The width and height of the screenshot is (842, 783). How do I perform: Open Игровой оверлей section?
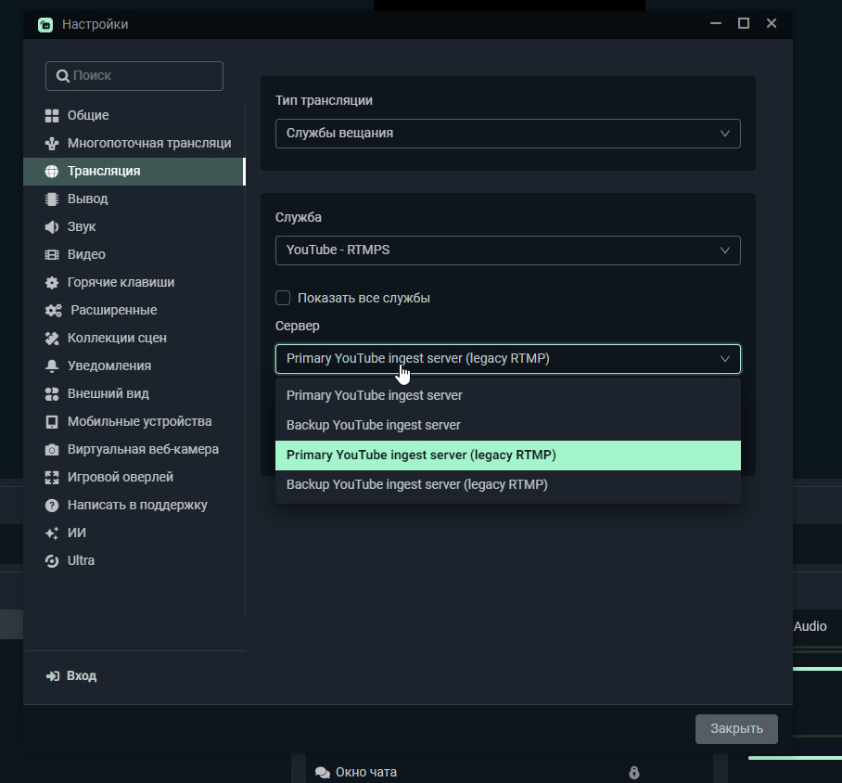134,477
